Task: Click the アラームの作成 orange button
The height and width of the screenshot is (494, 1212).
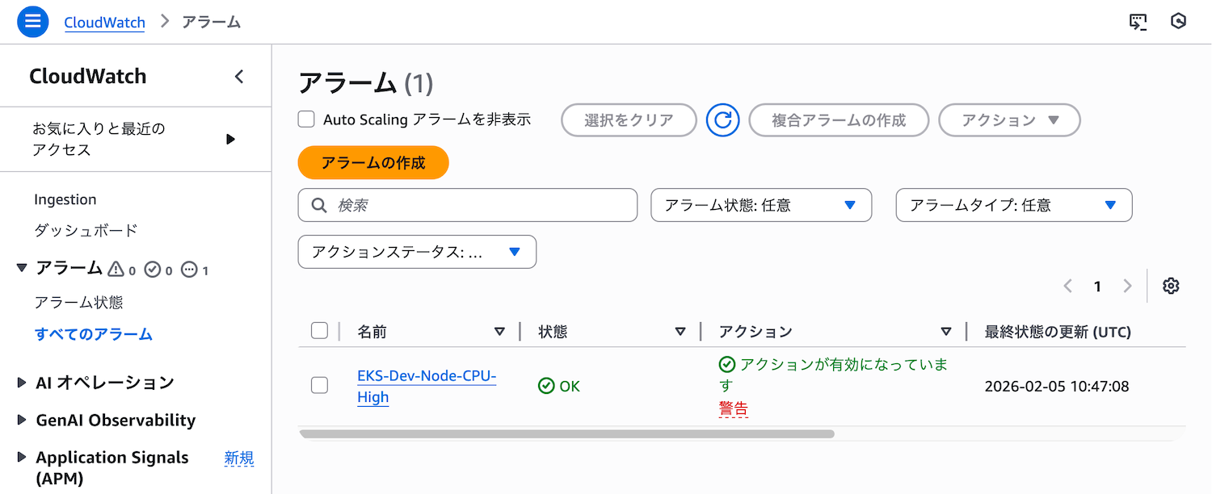Action: coord(372,163)
